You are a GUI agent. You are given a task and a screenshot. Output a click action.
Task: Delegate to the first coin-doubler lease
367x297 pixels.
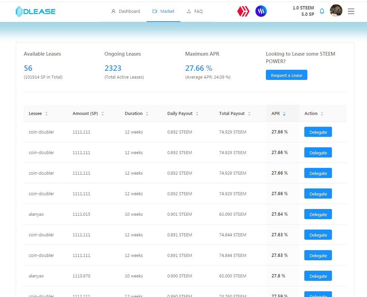tap(318, 132)
